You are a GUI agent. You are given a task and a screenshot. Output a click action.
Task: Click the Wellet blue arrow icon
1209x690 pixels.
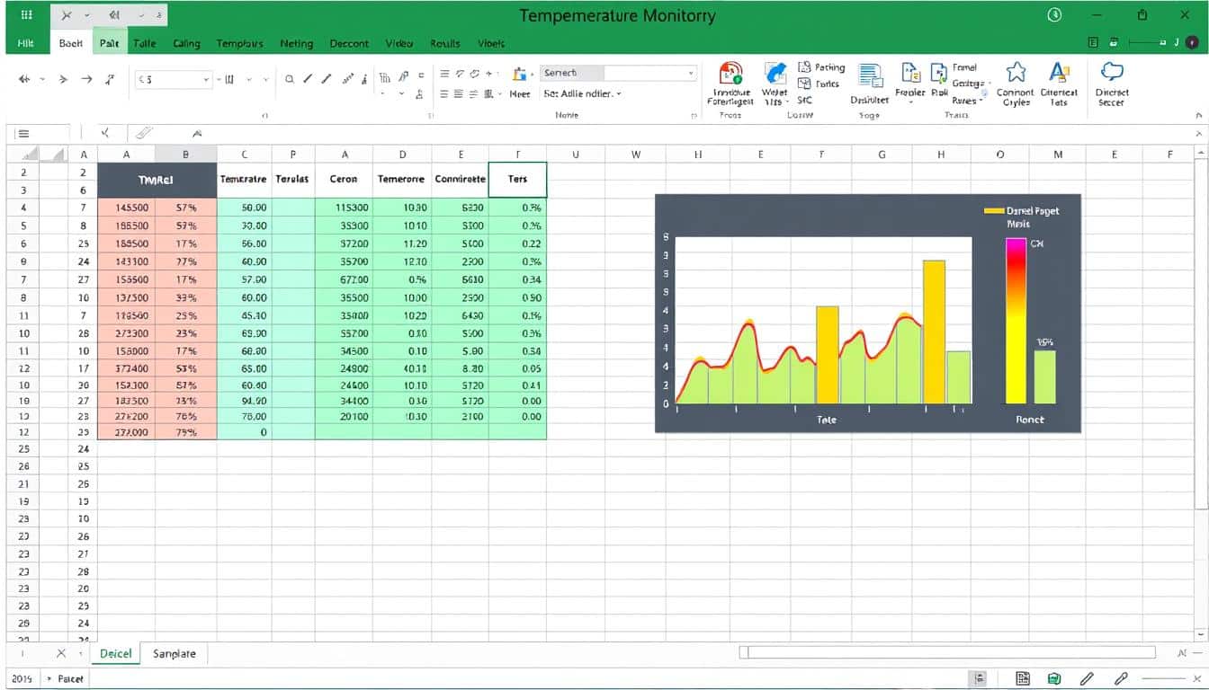tap(775, 74)
